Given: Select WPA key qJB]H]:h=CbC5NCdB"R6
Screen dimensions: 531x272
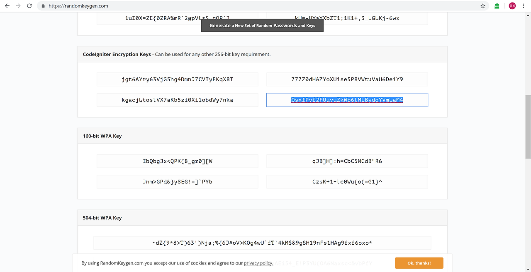Looking at the screenshot, I should 347,161.
